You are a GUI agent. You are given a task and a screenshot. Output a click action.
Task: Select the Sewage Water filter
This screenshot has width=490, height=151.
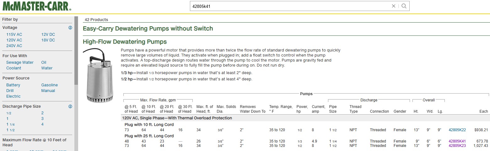tap(20, 62)
